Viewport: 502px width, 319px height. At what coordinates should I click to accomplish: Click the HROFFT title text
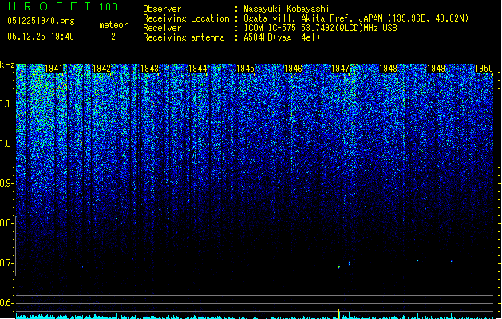[x=50, y=6]
